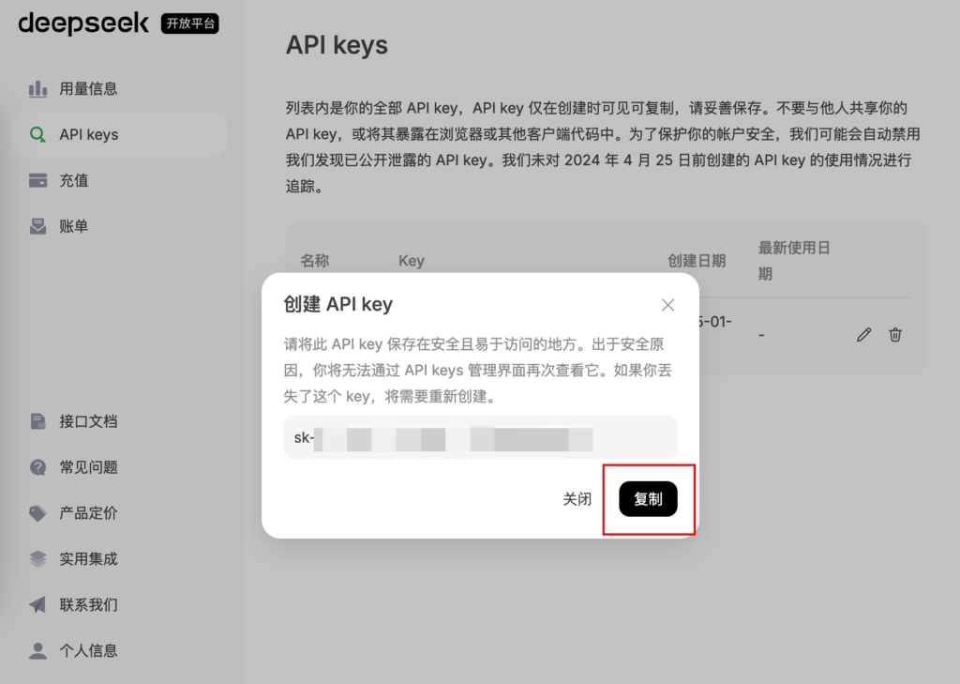960x684 pixels.
Task: Select API keys in the sidebar
Action: [119, 135]
